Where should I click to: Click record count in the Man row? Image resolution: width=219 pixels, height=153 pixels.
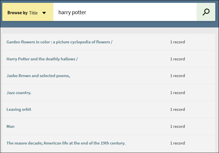pyautogui.click(x=177, y=126)
